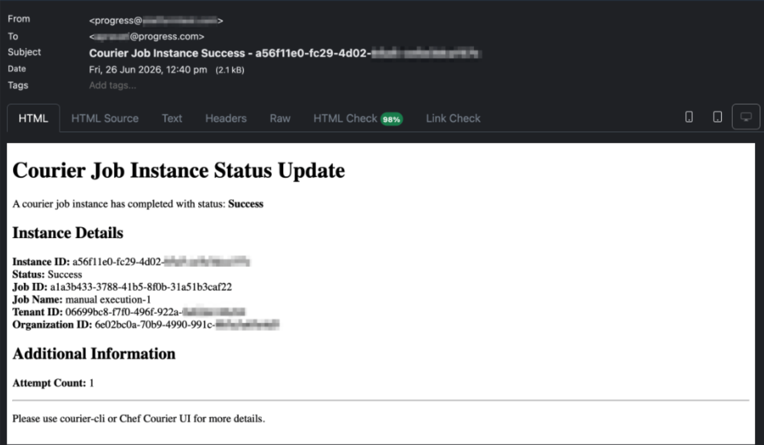Click the Subject label
Screen dimensions: 764x445
24,52
